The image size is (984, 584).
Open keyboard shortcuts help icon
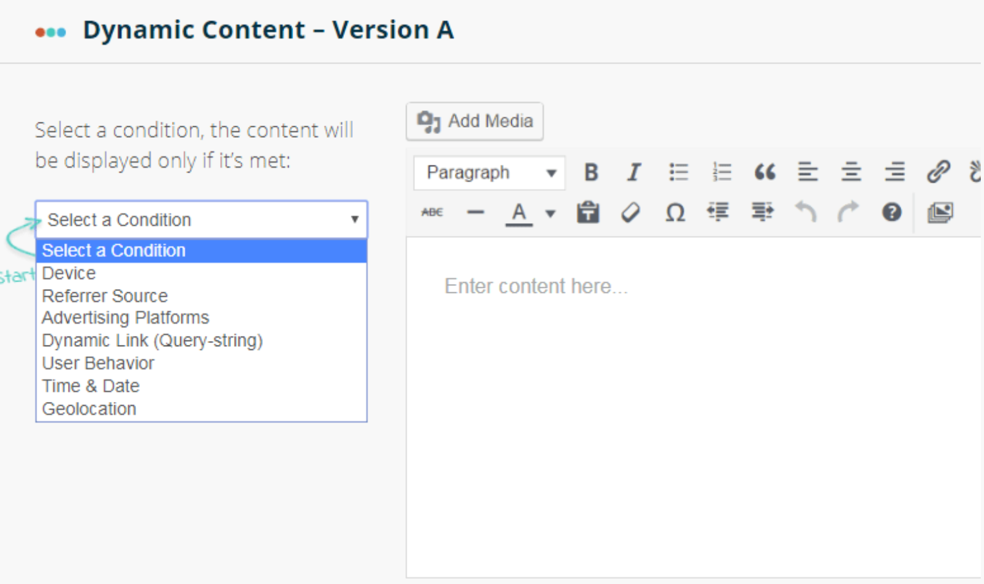coord(892,212)
